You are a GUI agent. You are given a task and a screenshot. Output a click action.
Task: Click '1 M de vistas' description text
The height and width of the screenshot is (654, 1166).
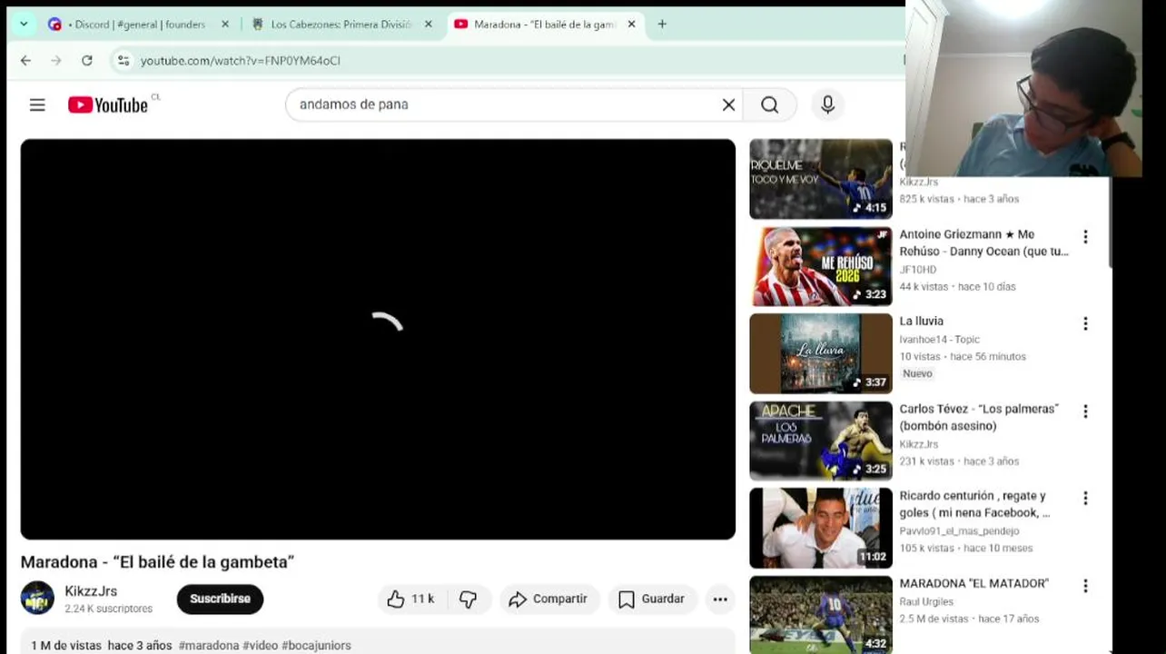click(x=66, y=645)
